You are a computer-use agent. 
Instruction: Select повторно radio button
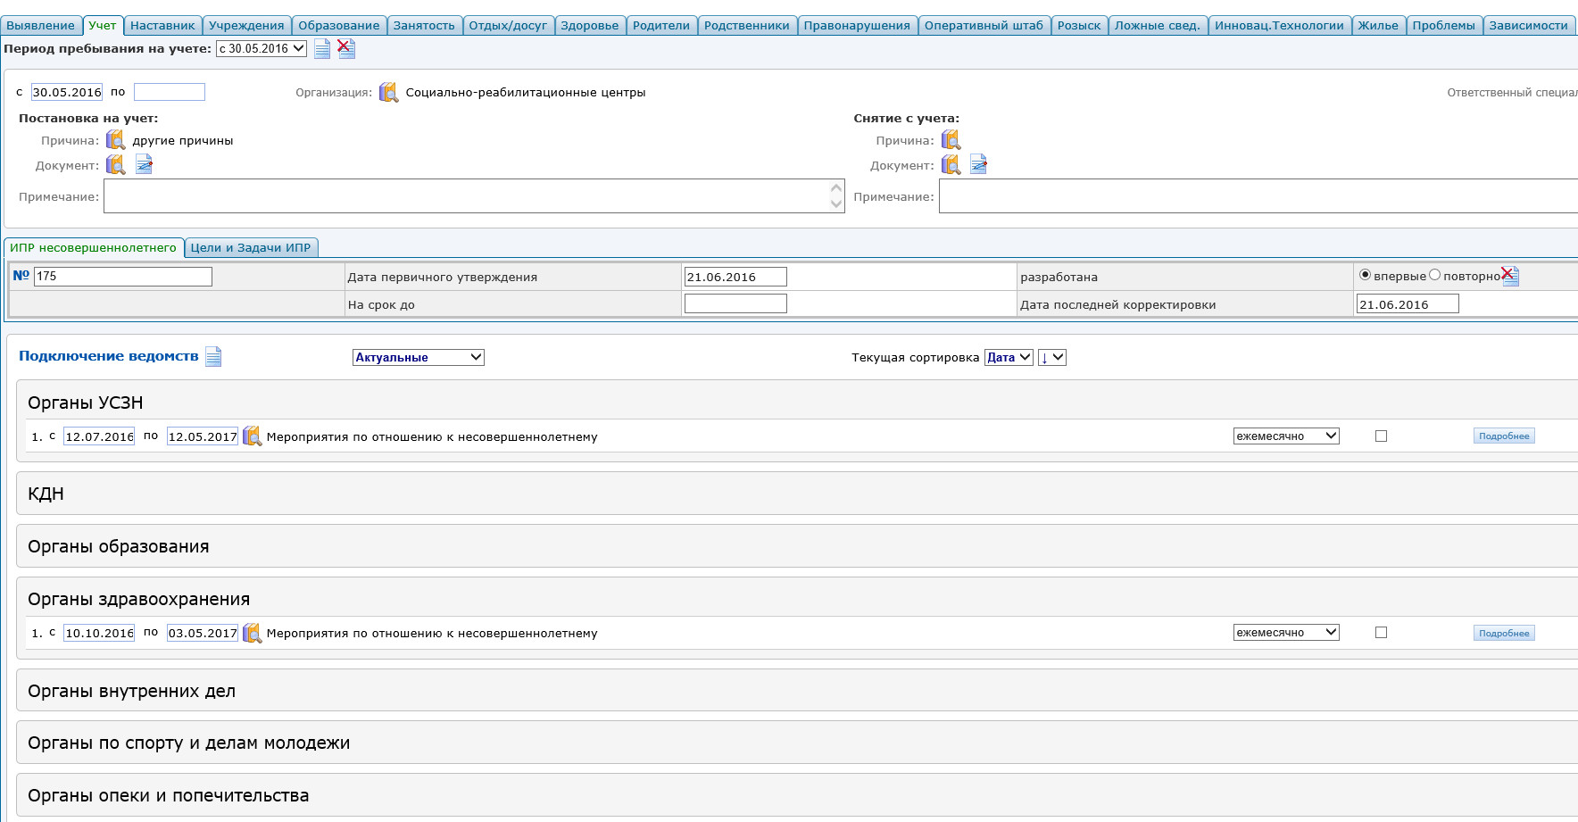click(x=1434, y=275)
